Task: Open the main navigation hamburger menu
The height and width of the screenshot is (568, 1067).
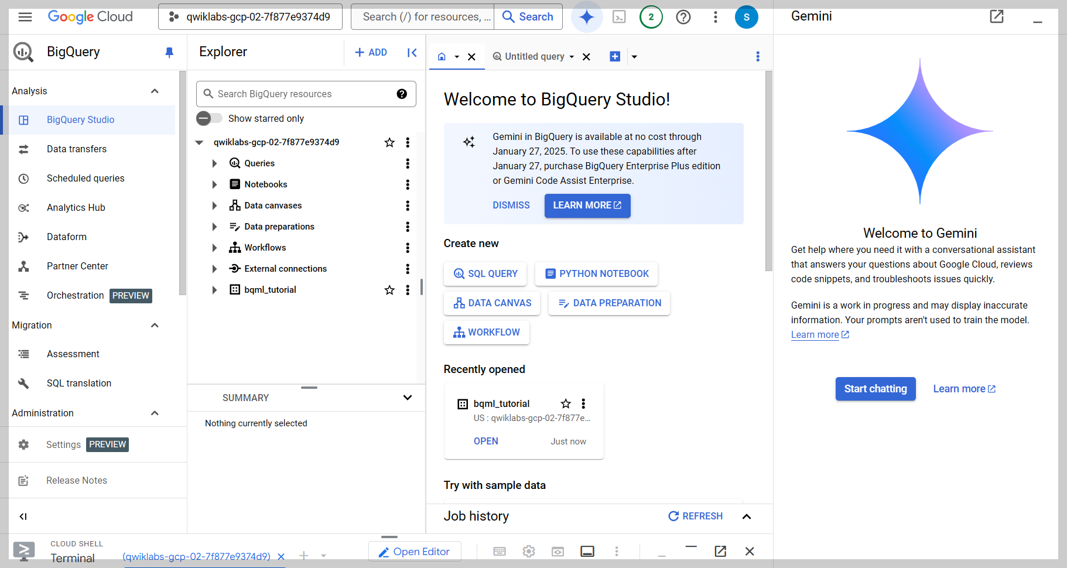Action: (25, 17)
